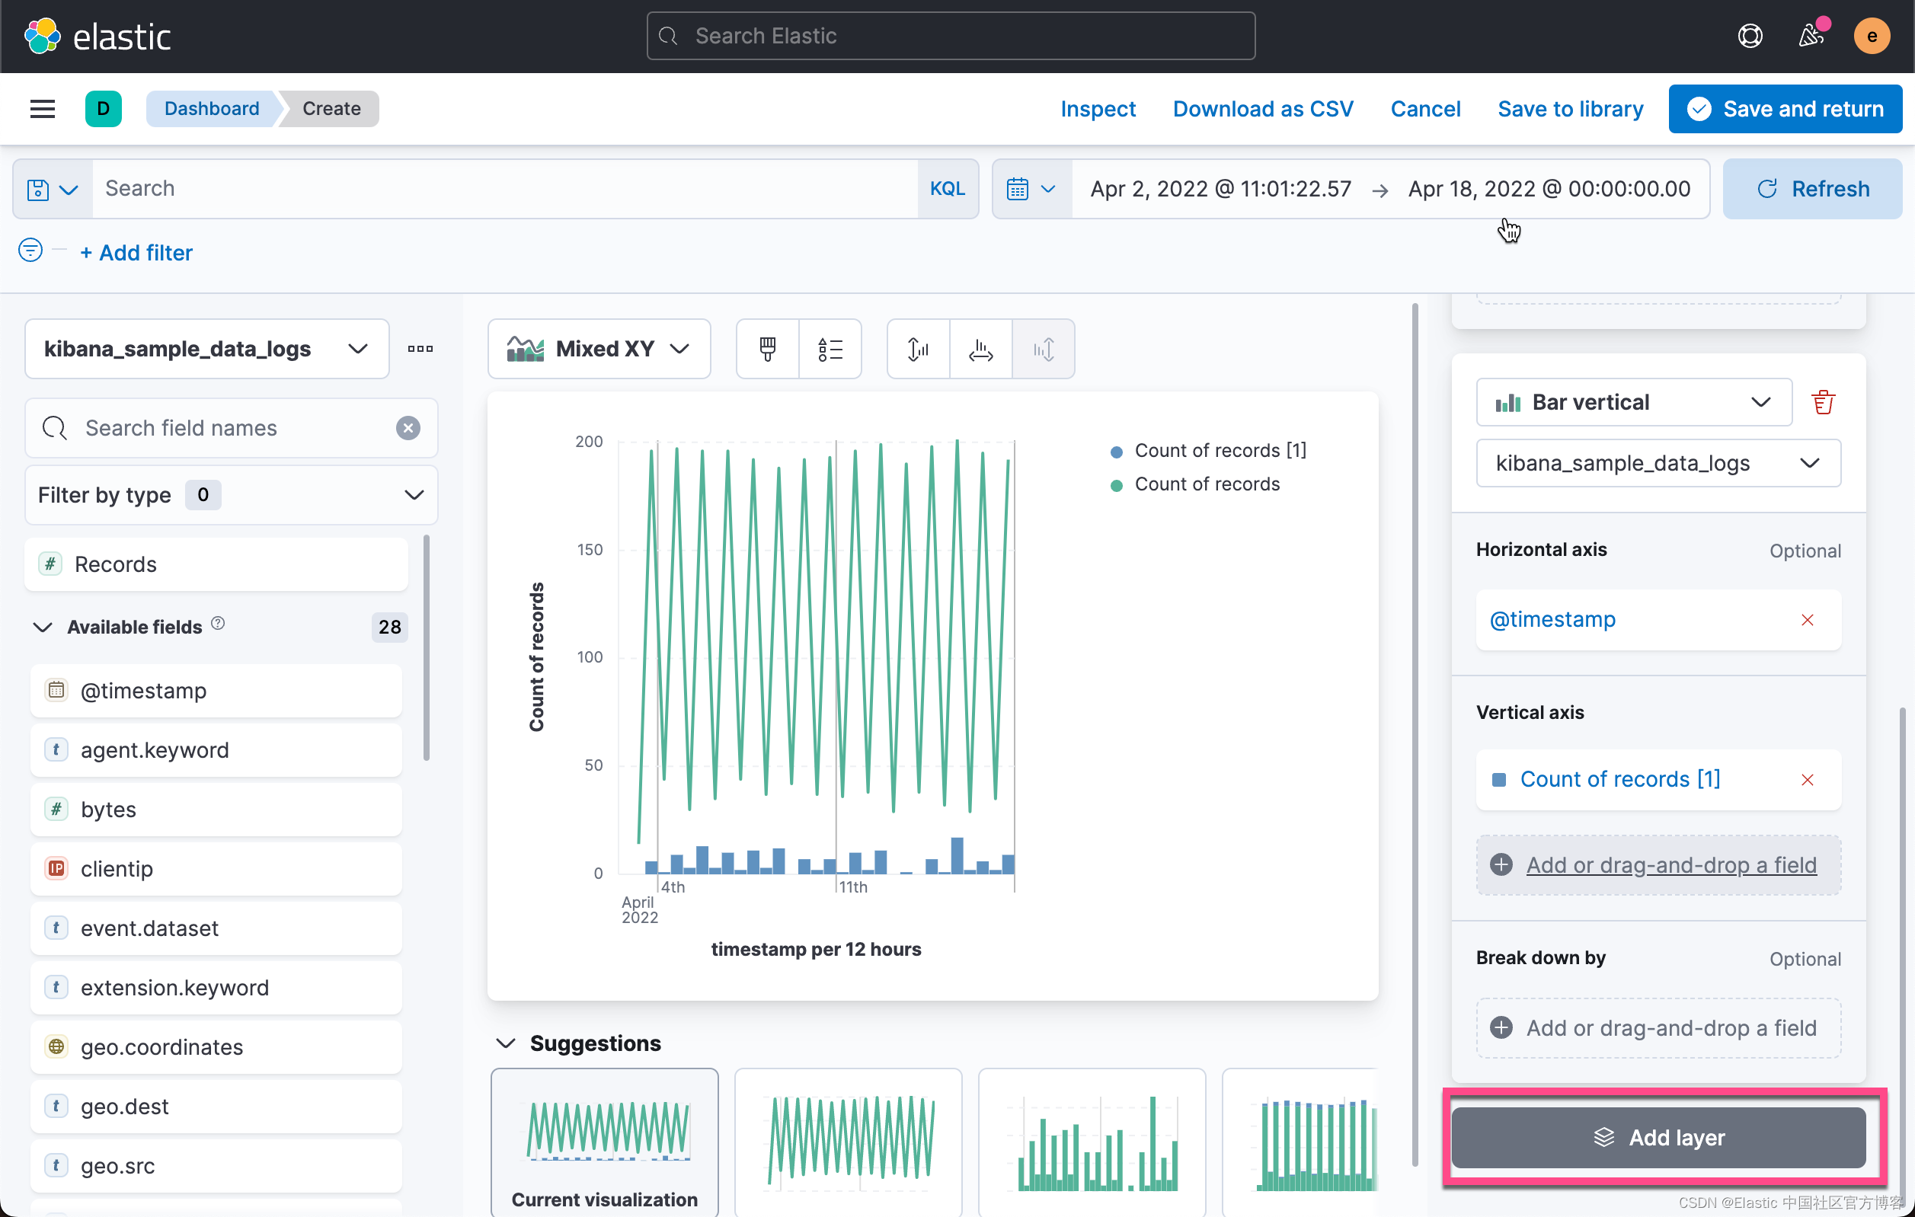Open left axis settings icon
The width and height of the screenshot is (1915, 1217).
[x=918, y=349]
